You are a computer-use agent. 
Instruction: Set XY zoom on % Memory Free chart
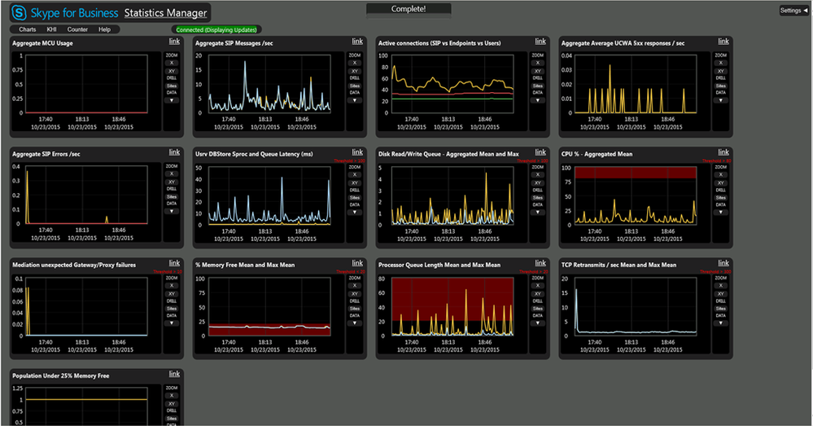[x=355, y=294]
